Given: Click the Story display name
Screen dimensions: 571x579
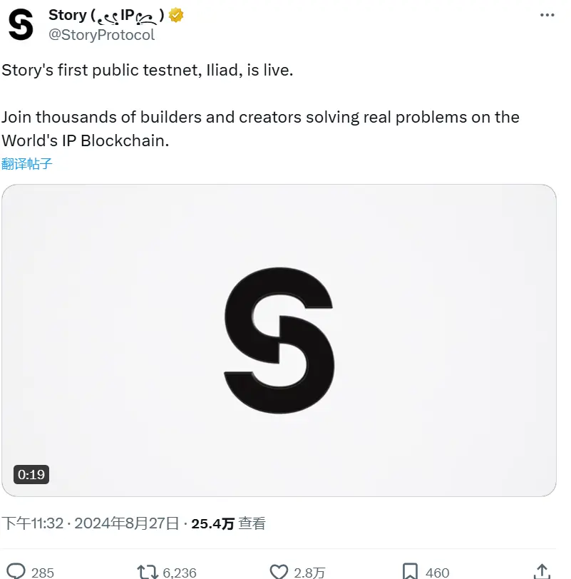Looking at the screenshot, I should [68, 14].
